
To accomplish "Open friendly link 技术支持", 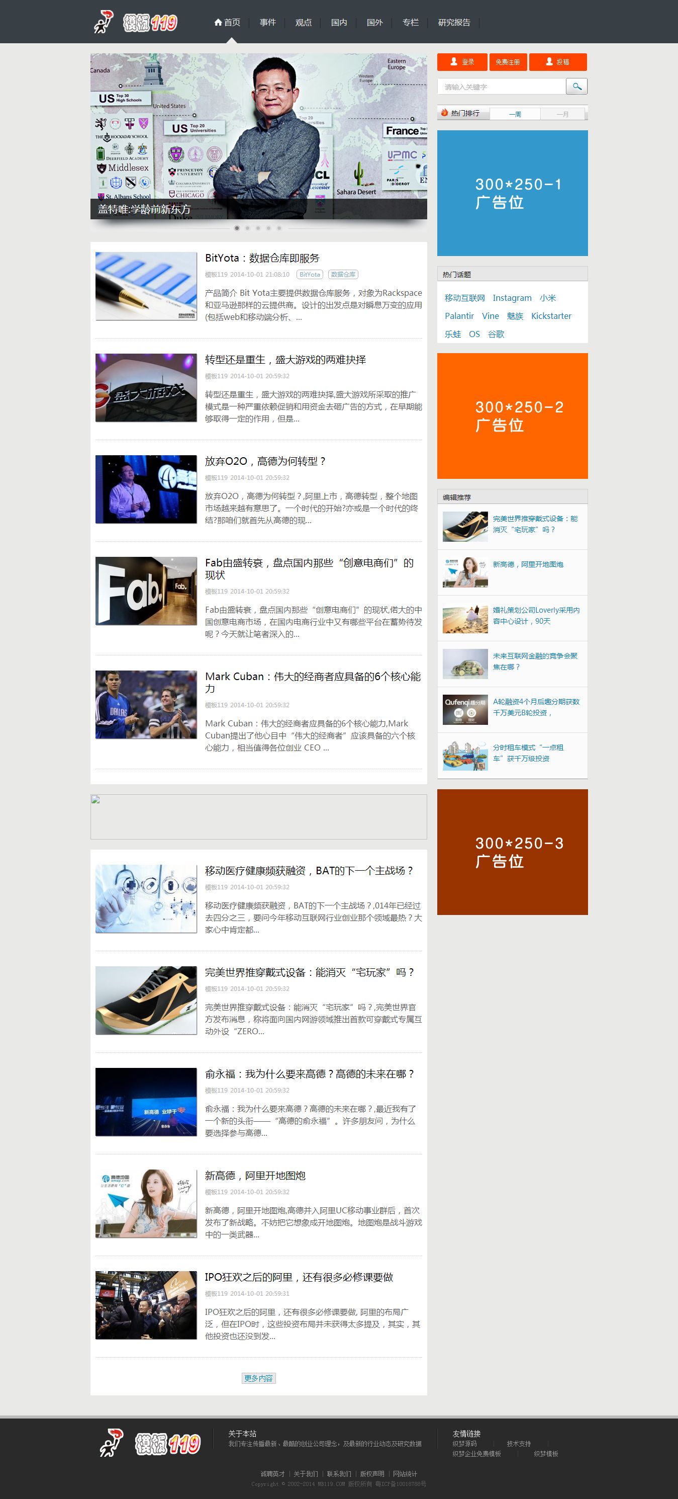I will pos(519,1444).
